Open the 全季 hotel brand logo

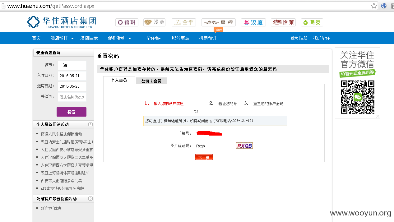(184, 22)
